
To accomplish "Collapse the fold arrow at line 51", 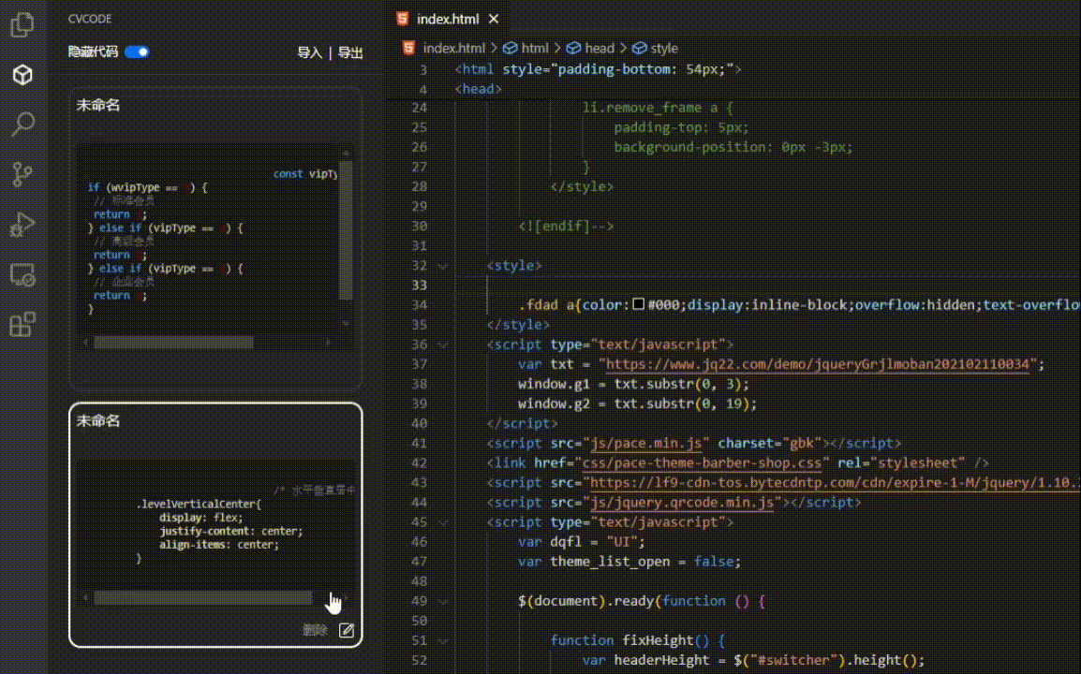I will point(442,641).
